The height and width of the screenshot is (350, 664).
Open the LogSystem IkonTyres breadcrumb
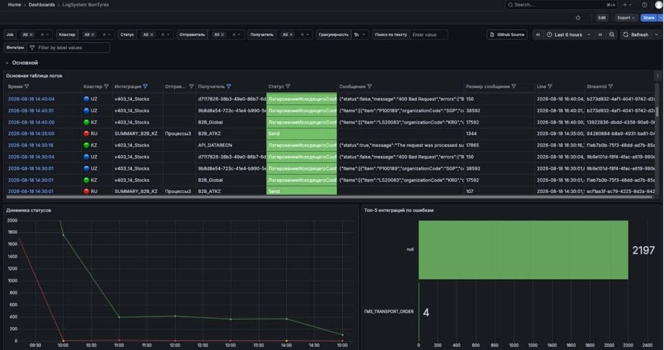click(x=85, y=5)
